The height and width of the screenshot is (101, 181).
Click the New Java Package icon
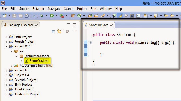[x=73, y=16]
